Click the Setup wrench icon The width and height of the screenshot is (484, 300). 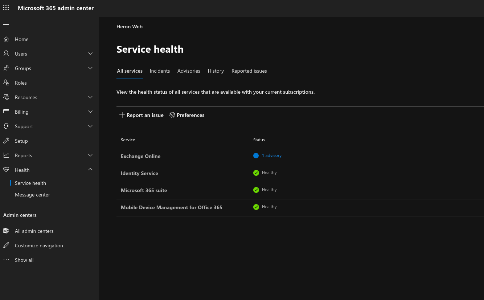(x=6, y=141)
